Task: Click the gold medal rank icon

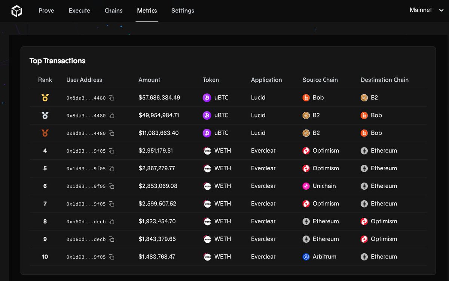Action: 45,98
